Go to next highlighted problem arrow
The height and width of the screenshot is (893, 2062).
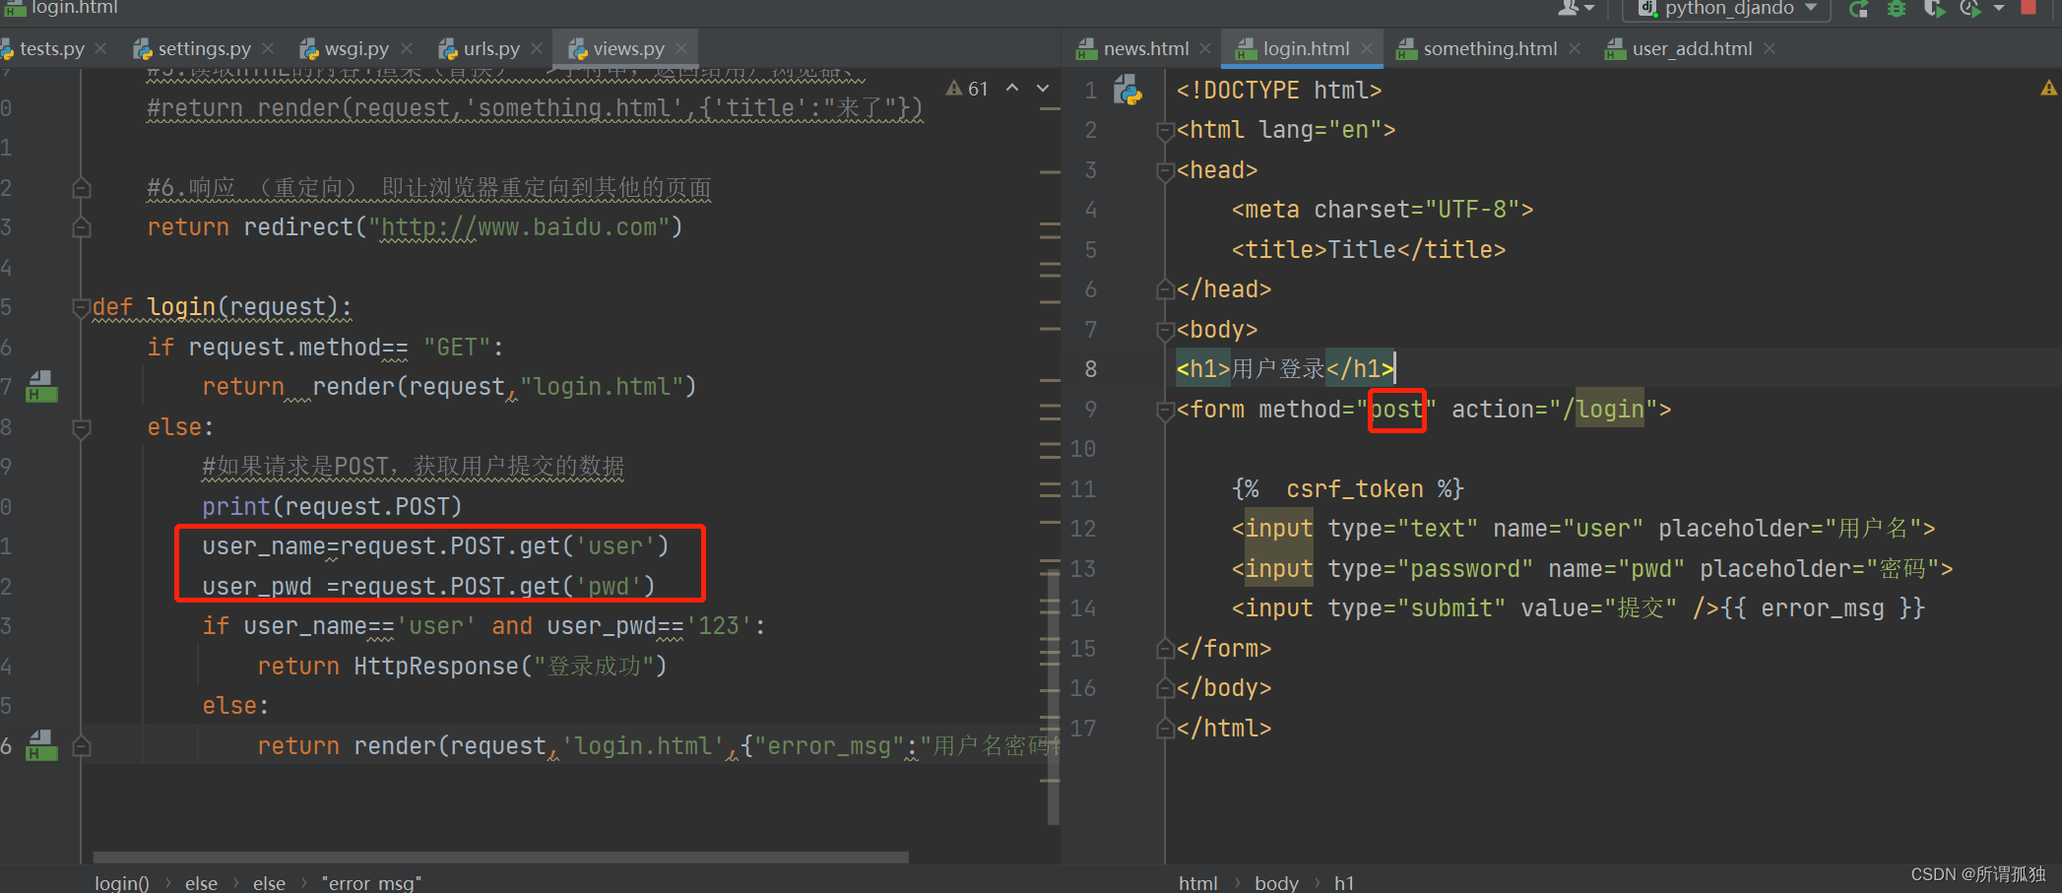coord(1043,89)
